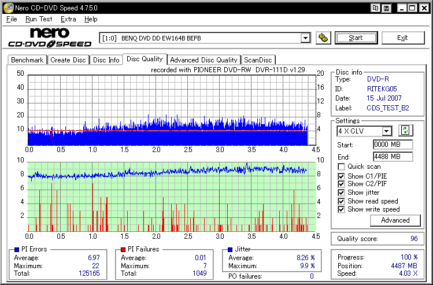
Task: Switch to the Benchmark tab
Action: click(x=27, y=60)
